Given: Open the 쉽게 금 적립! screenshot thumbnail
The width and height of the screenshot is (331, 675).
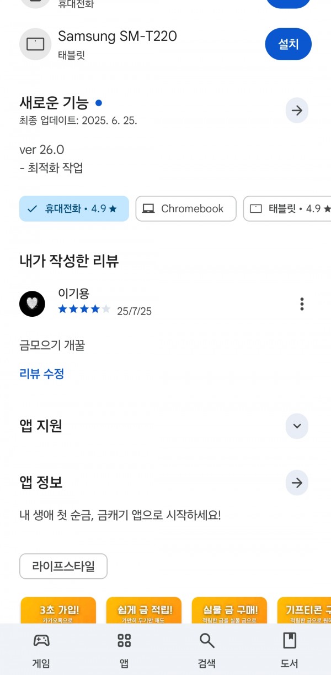Looking at the screenshot, I should [144, 610].
